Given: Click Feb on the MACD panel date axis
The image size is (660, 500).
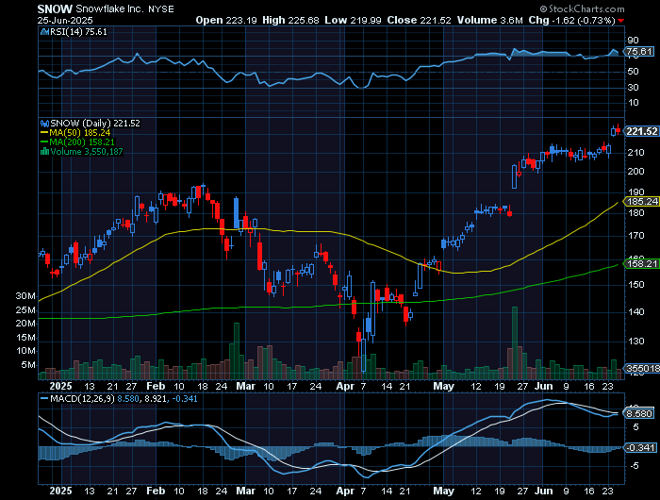Looking at the screenshot, I should tap(156, 492).
